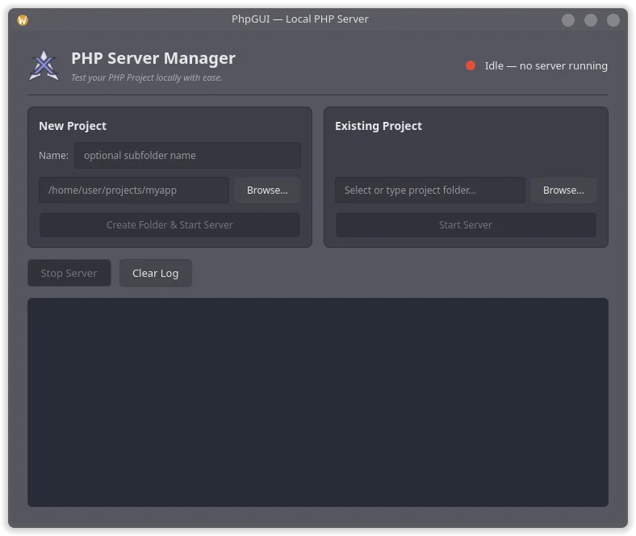Clear the log output
The width and height of the screenshot is (636, 536).
point(155,273)
